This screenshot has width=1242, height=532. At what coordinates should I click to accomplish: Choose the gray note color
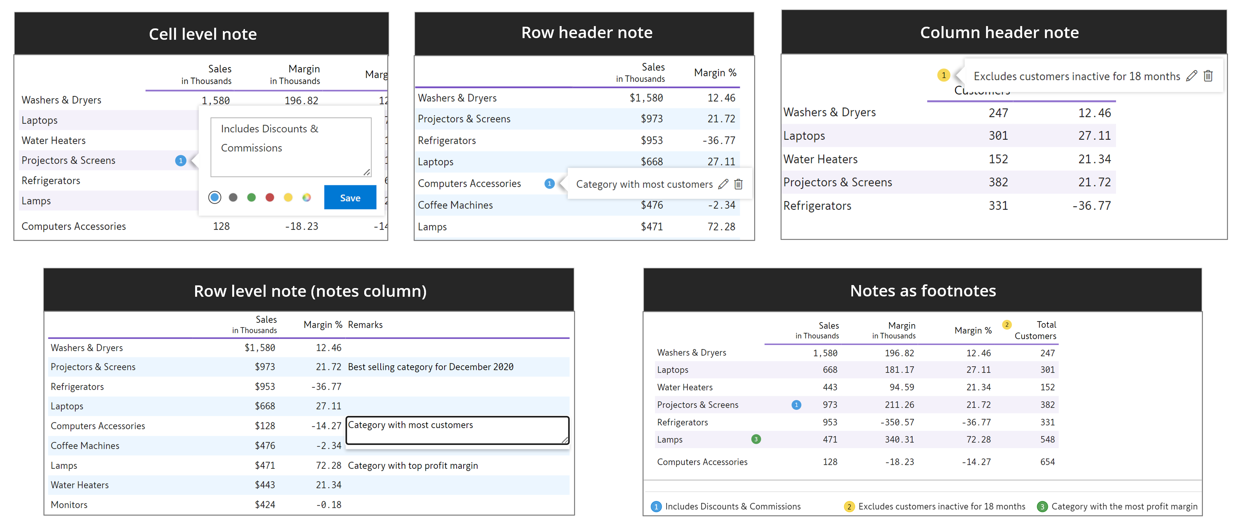click(233, 197)
